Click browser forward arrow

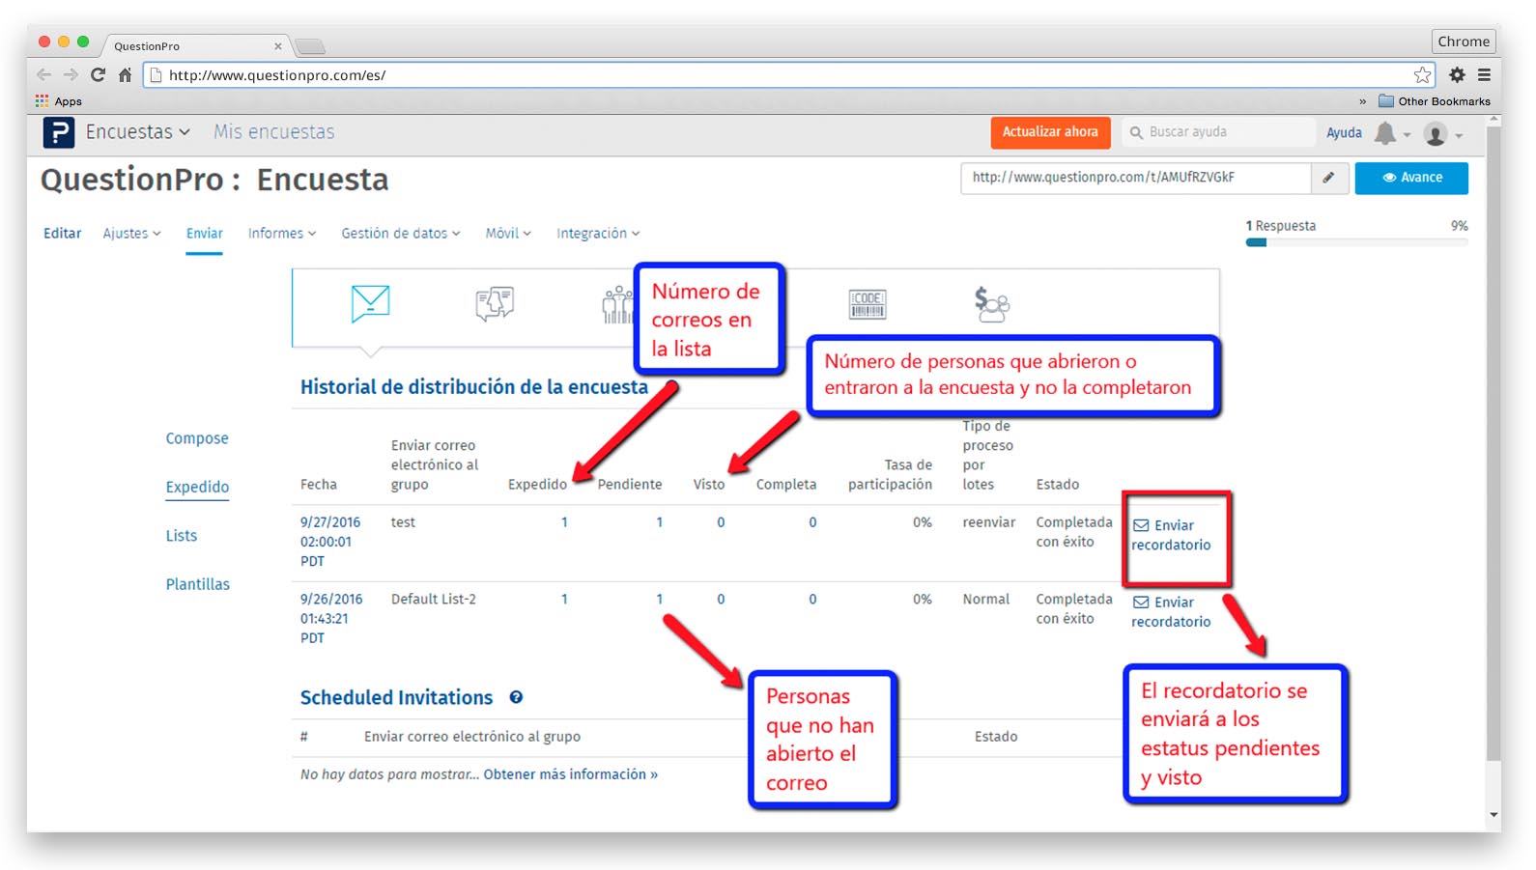(x=71, y=74)
